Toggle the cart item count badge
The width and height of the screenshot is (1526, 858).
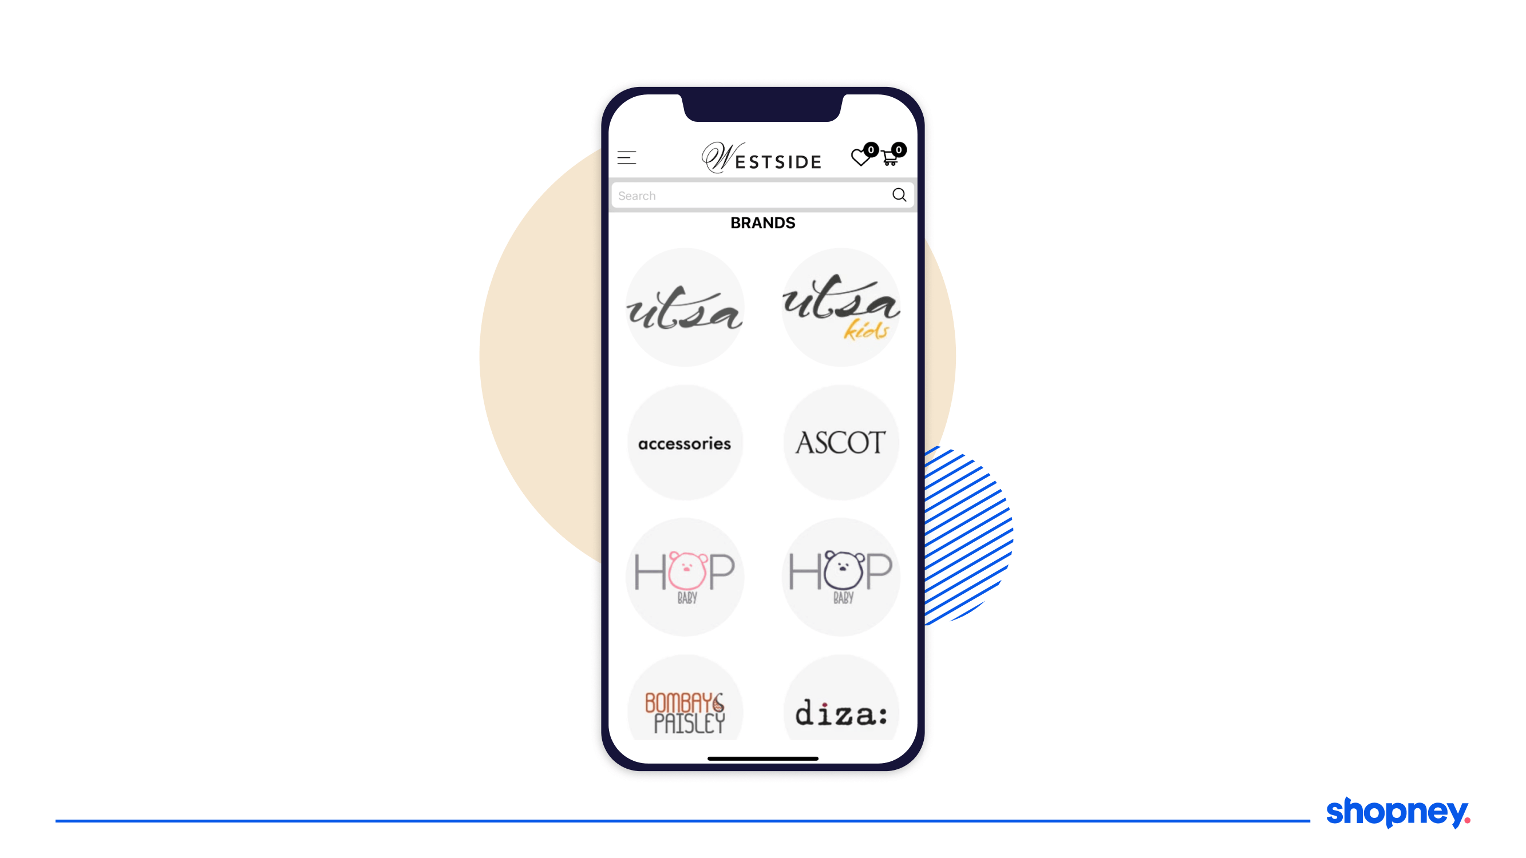[898, 150]
